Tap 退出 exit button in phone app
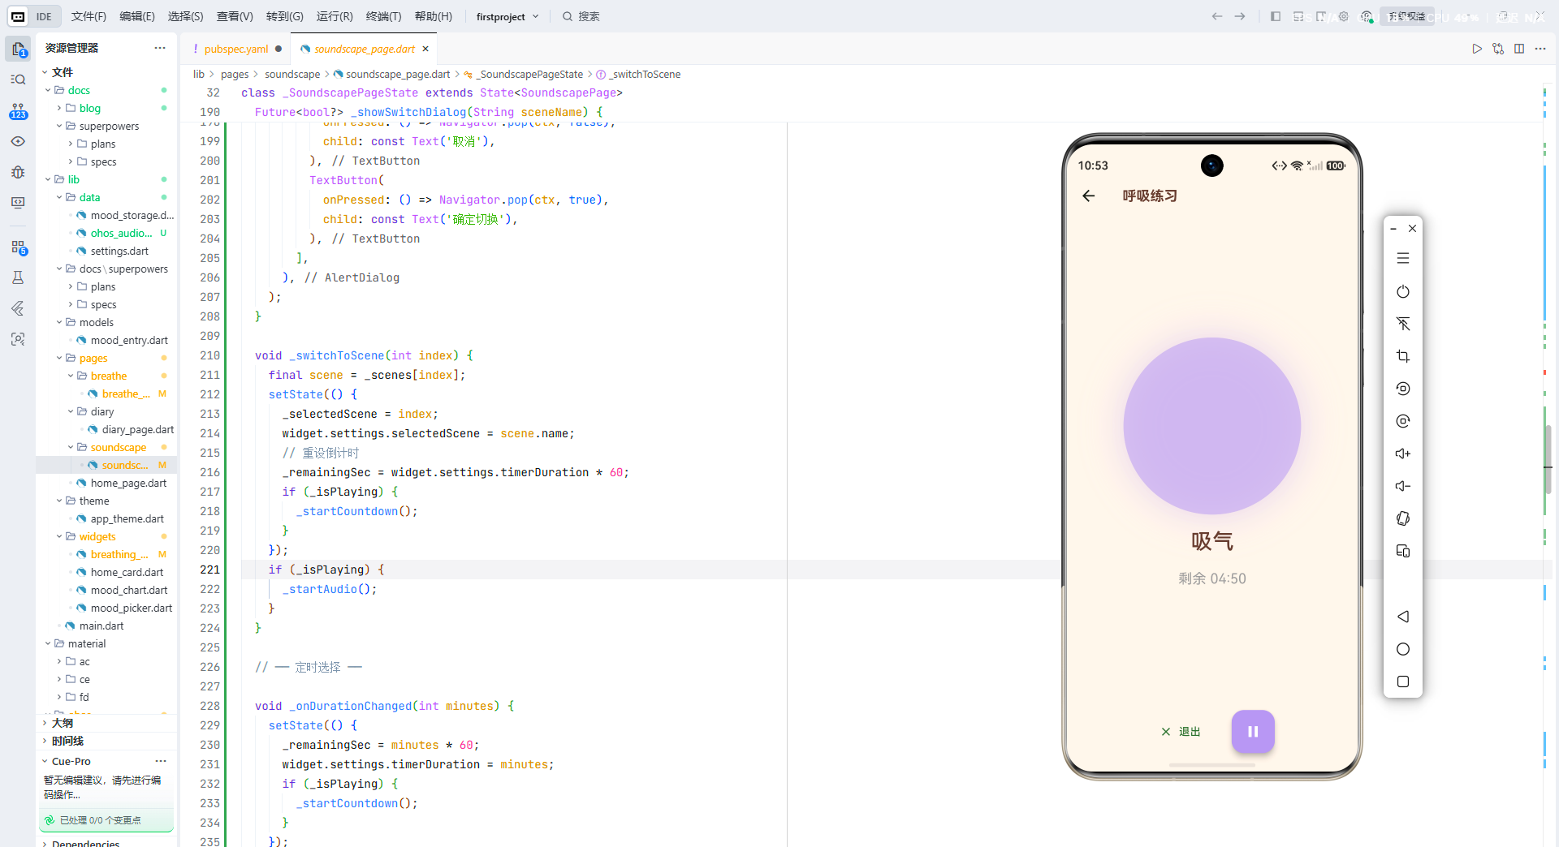 point(1181,732)
